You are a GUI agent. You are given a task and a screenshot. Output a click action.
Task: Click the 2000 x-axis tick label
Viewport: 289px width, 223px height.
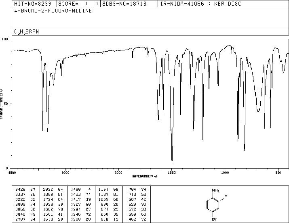coord(118,173)
